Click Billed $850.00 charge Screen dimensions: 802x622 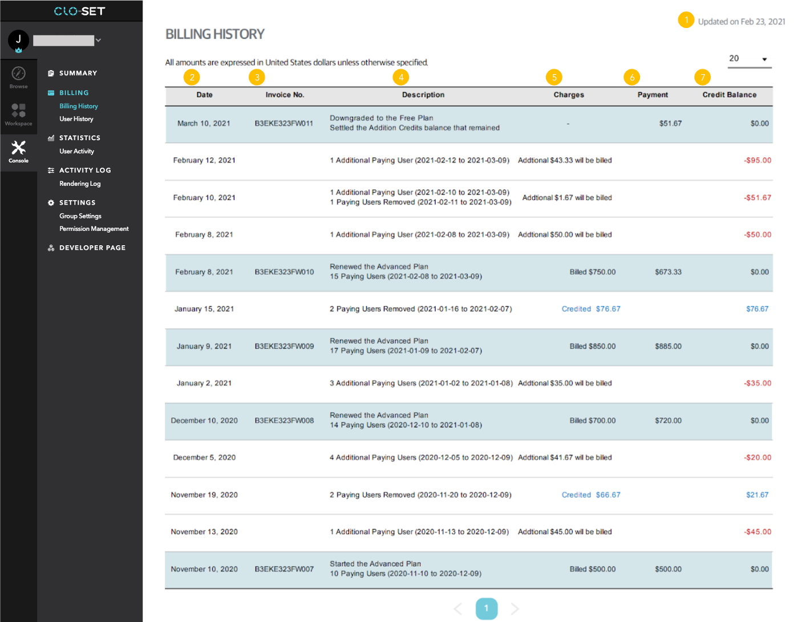(593, 347)
